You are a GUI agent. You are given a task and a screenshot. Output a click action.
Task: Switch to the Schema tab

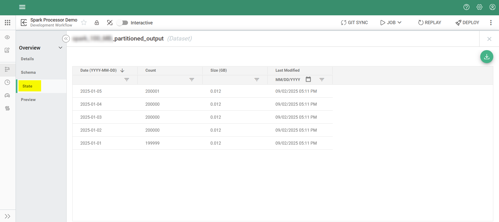[28, 72]
